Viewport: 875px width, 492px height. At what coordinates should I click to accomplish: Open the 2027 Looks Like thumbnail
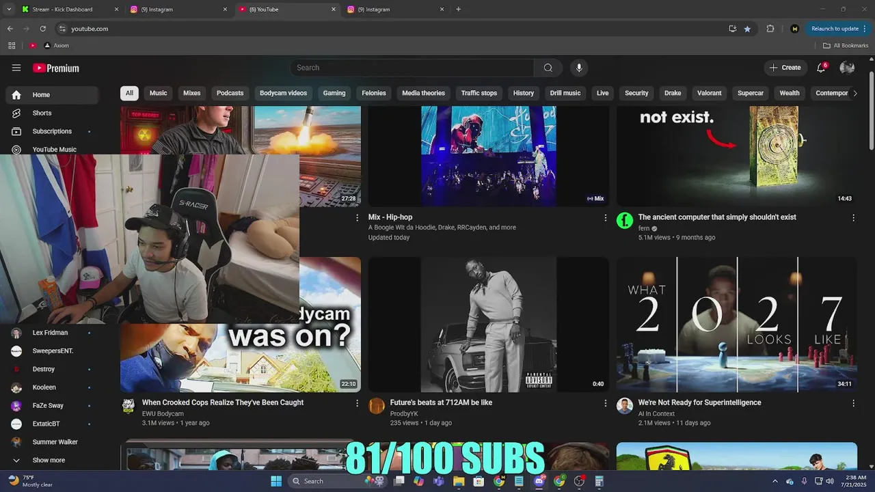[x=737, y=325]
